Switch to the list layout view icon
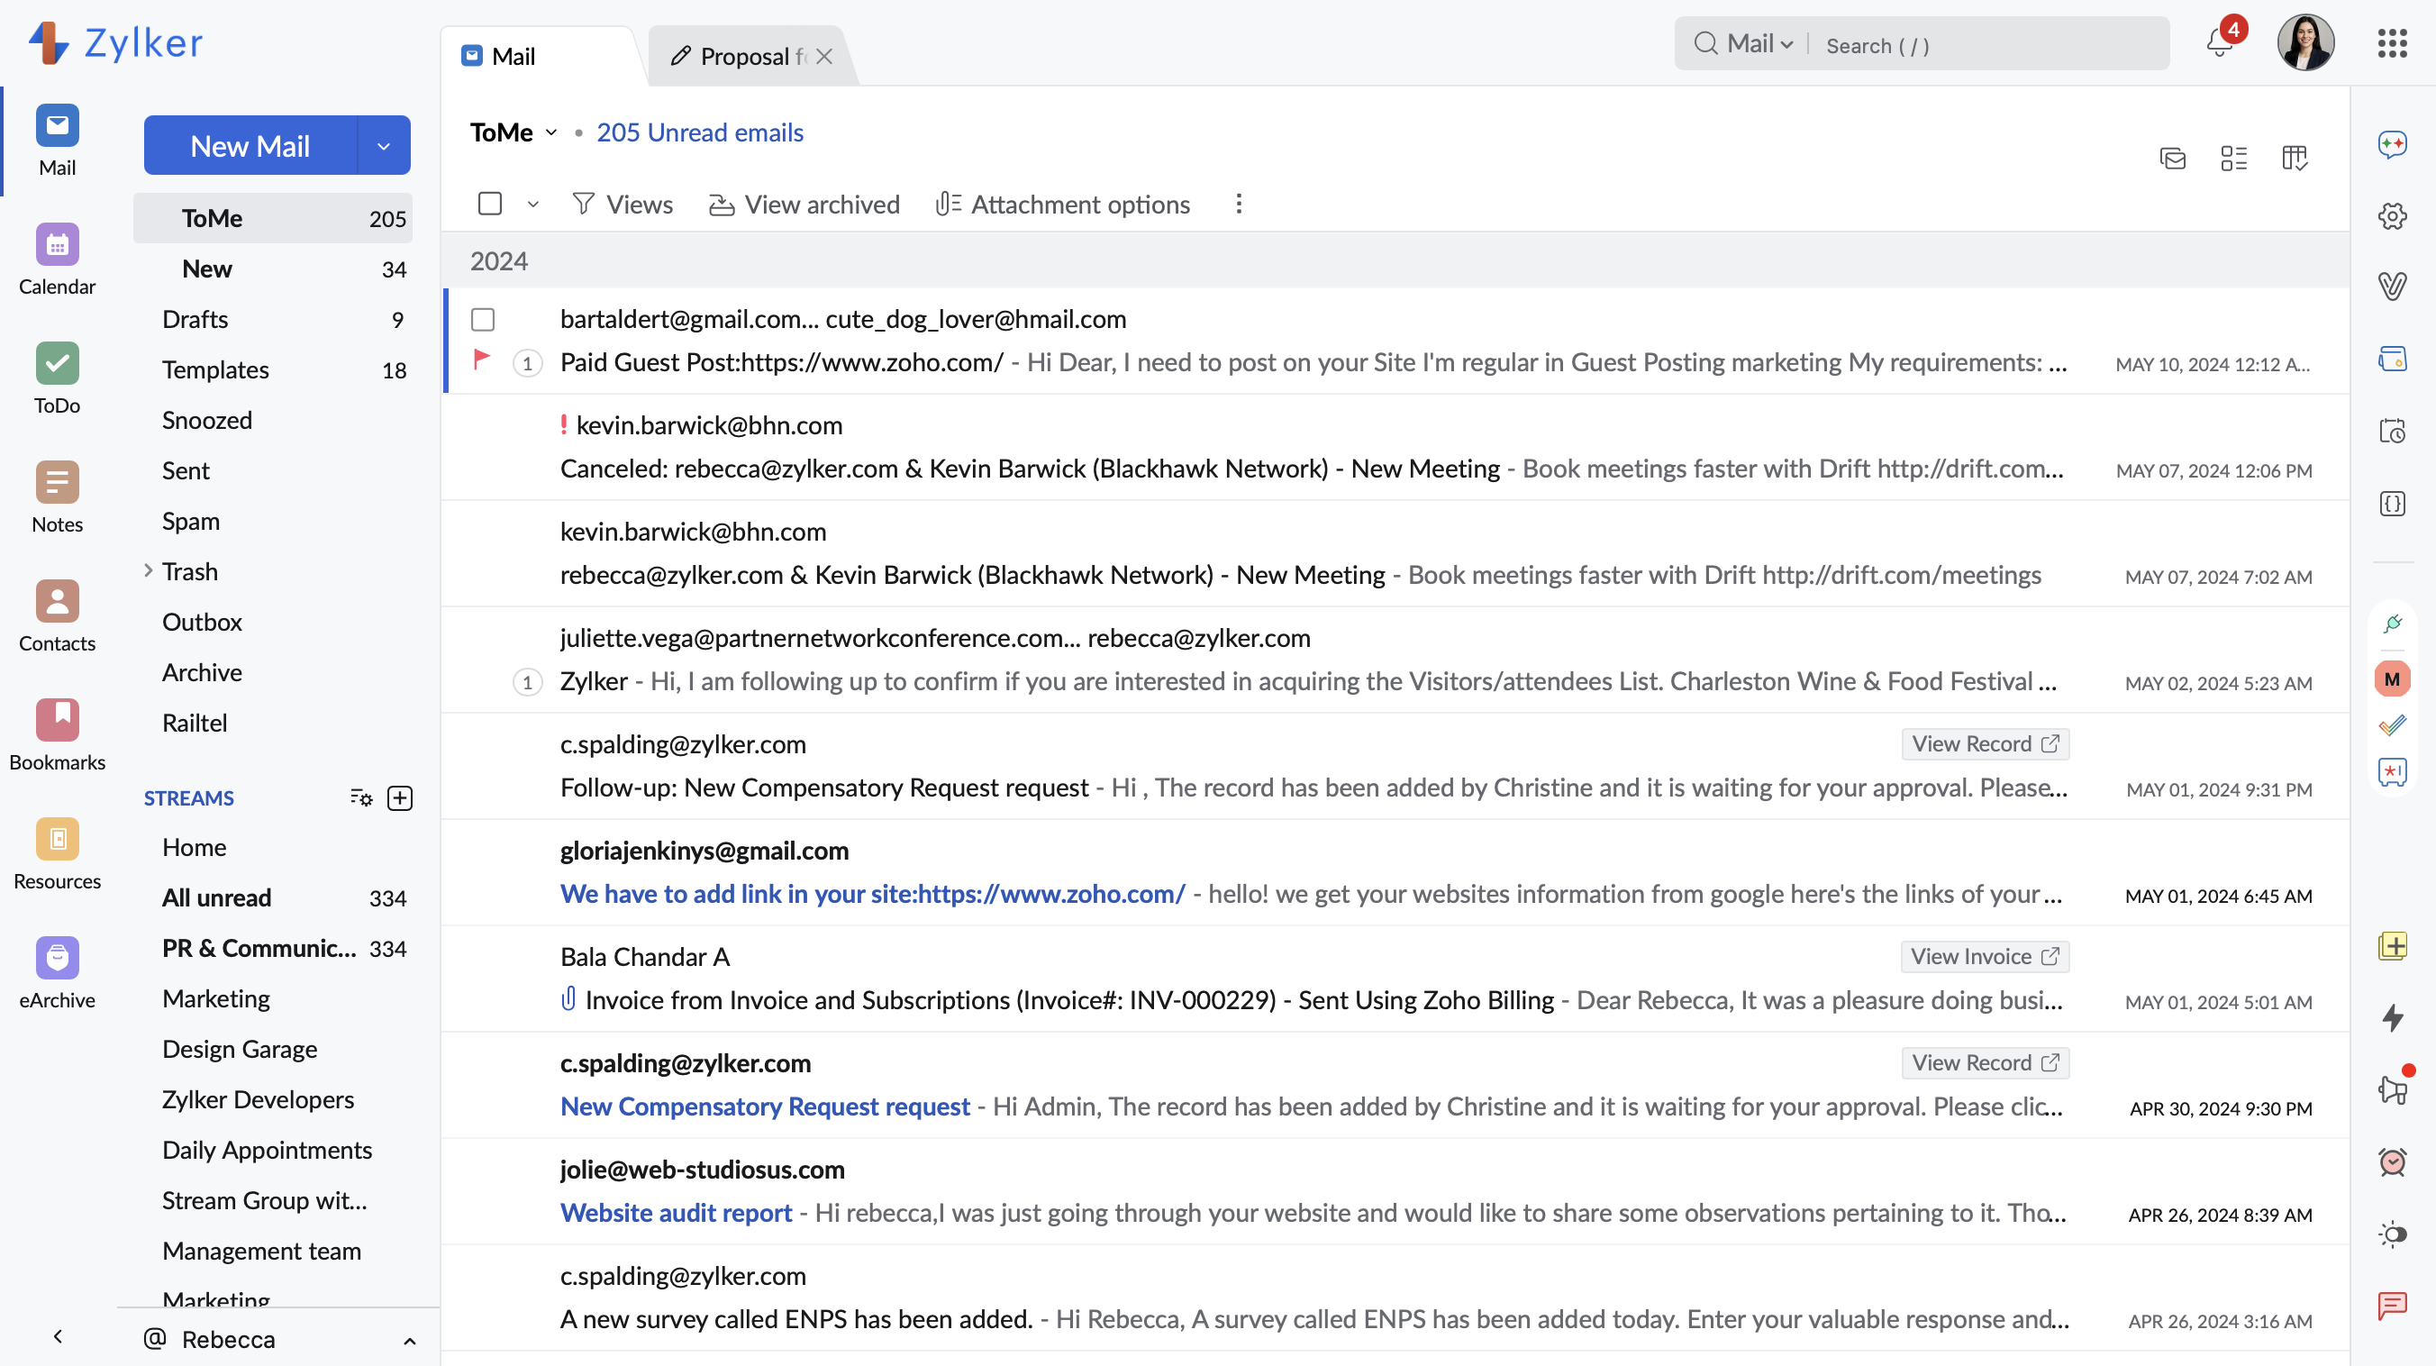Screen dimensions: 2436x1366 pos(2233,158)
